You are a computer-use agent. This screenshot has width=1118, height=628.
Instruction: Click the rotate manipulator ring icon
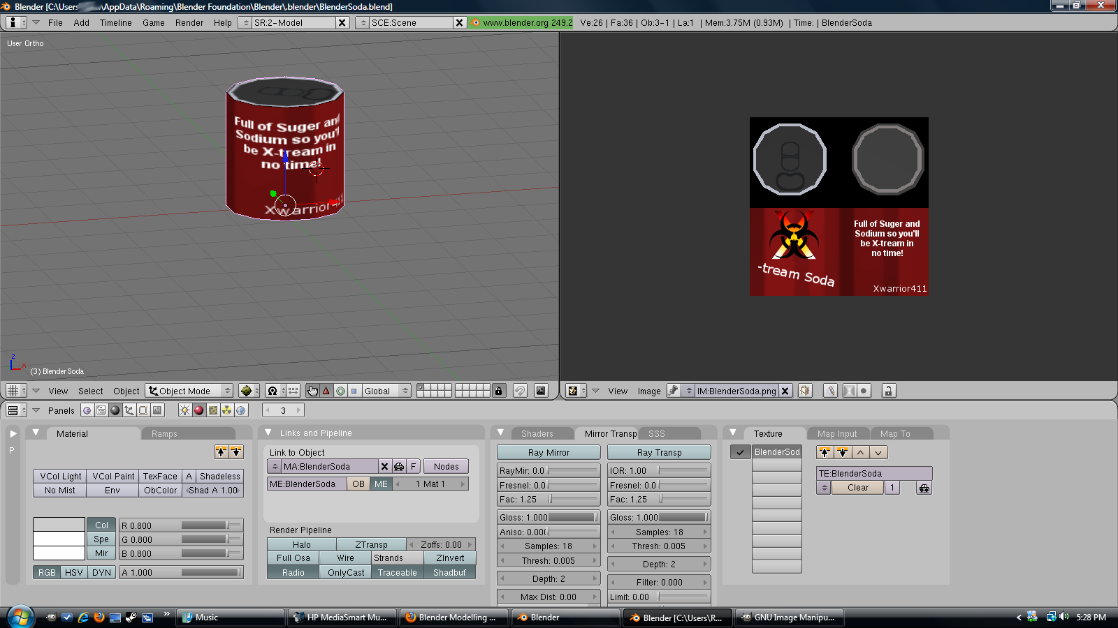[340, 391]
